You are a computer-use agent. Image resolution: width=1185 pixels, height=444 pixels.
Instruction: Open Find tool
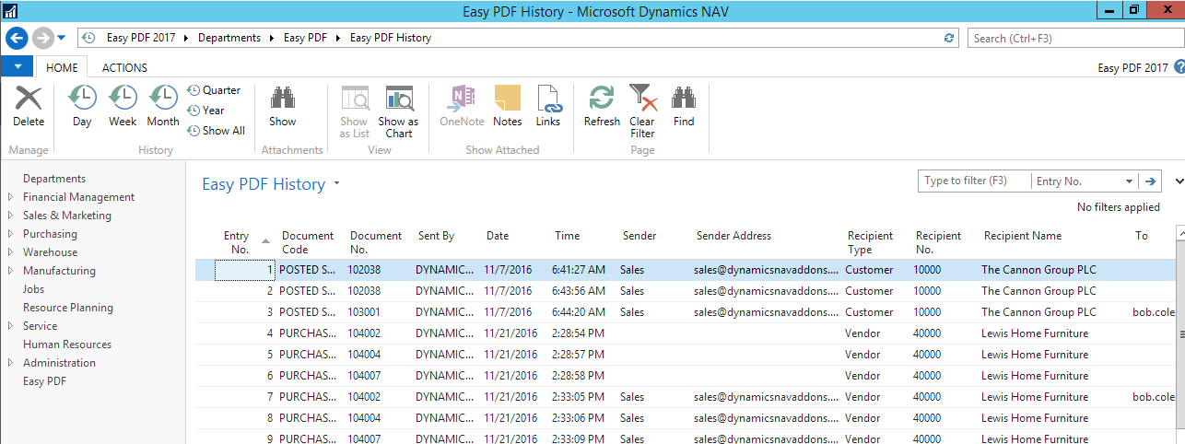coord(684,107)
